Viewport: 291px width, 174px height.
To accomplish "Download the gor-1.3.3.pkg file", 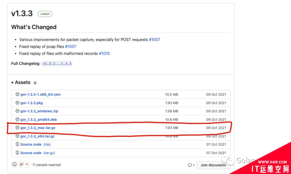I will 32,103.
